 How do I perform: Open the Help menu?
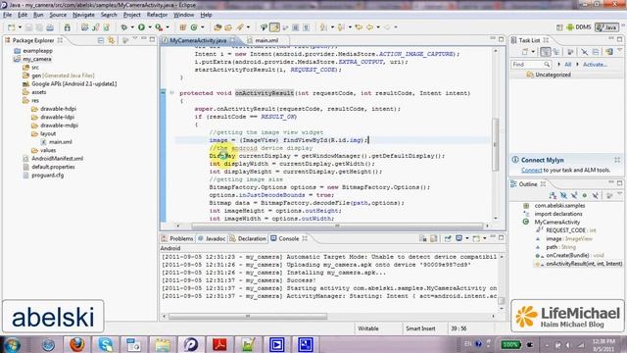206,15
